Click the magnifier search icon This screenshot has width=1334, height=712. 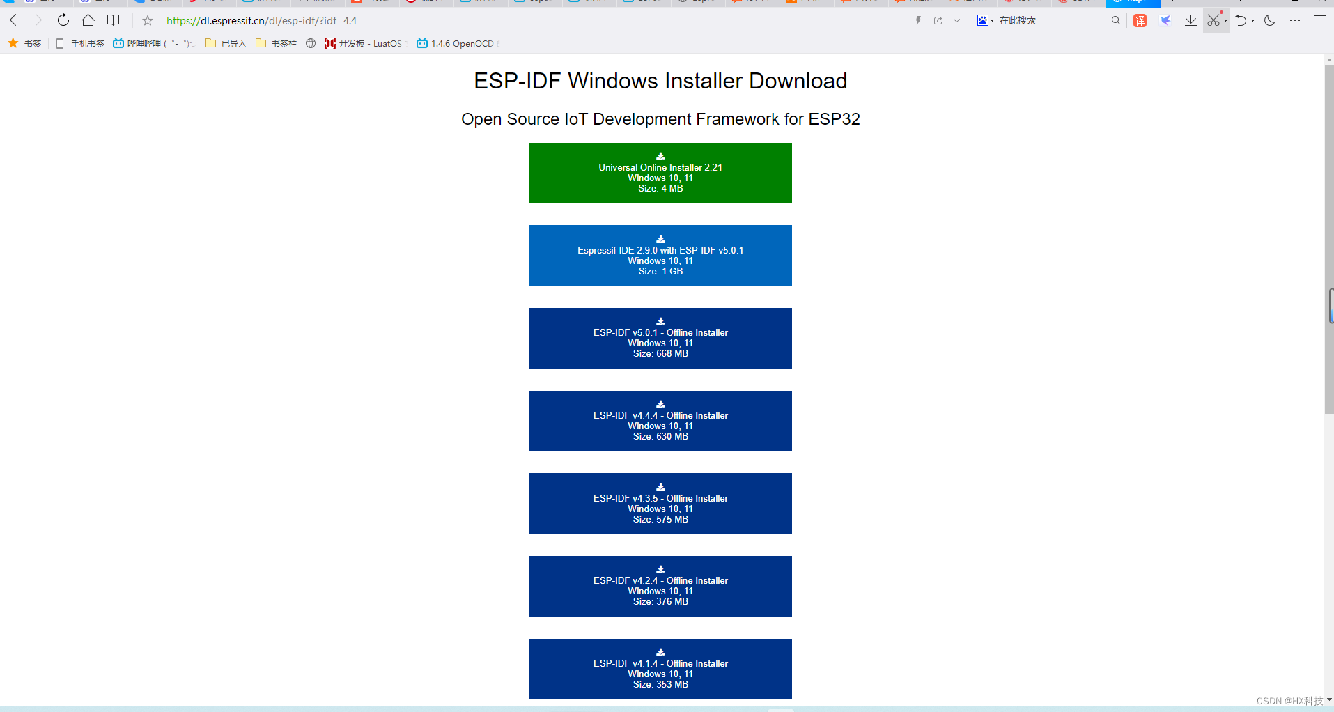click(x=1116, y=20)
